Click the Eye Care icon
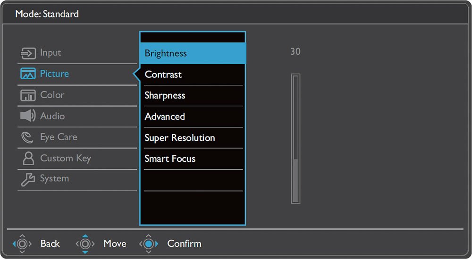This screenshot has width=472, height=259. tap(27, 137)
